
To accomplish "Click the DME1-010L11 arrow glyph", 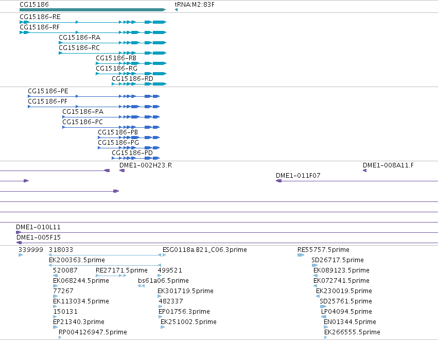I will (x=19, y=232).
